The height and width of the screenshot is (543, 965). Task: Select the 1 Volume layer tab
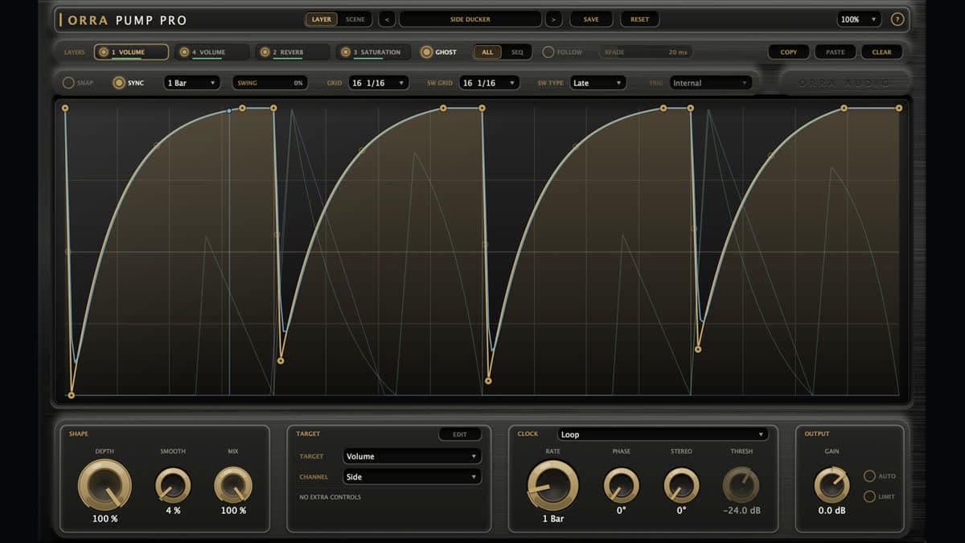point(131,52)
